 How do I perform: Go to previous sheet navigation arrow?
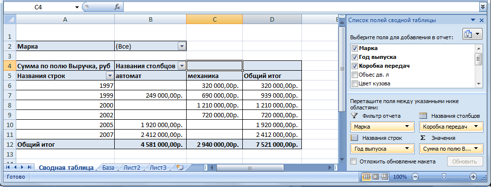[15, 168]
